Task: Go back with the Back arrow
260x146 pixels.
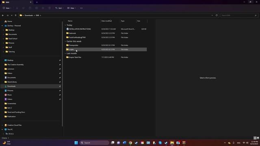Action: tap(3, 15)
